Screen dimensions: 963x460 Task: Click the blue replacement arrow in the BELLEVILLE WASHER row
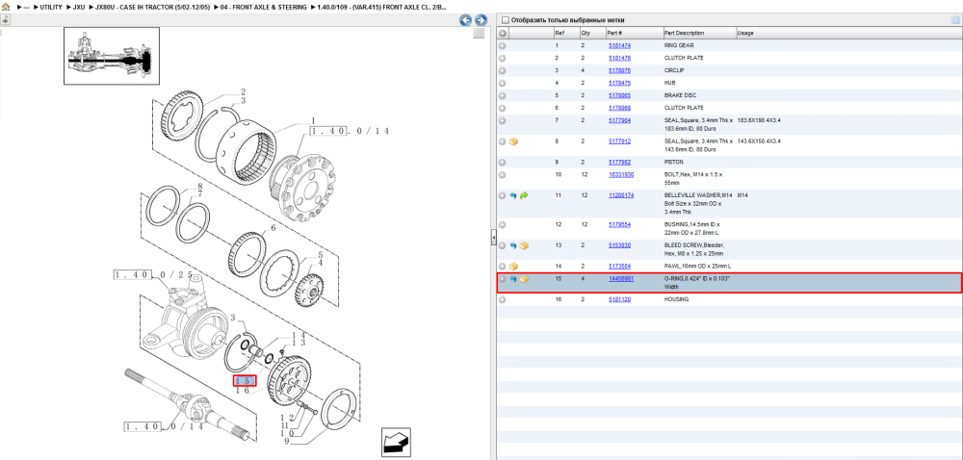pos(513,195)
